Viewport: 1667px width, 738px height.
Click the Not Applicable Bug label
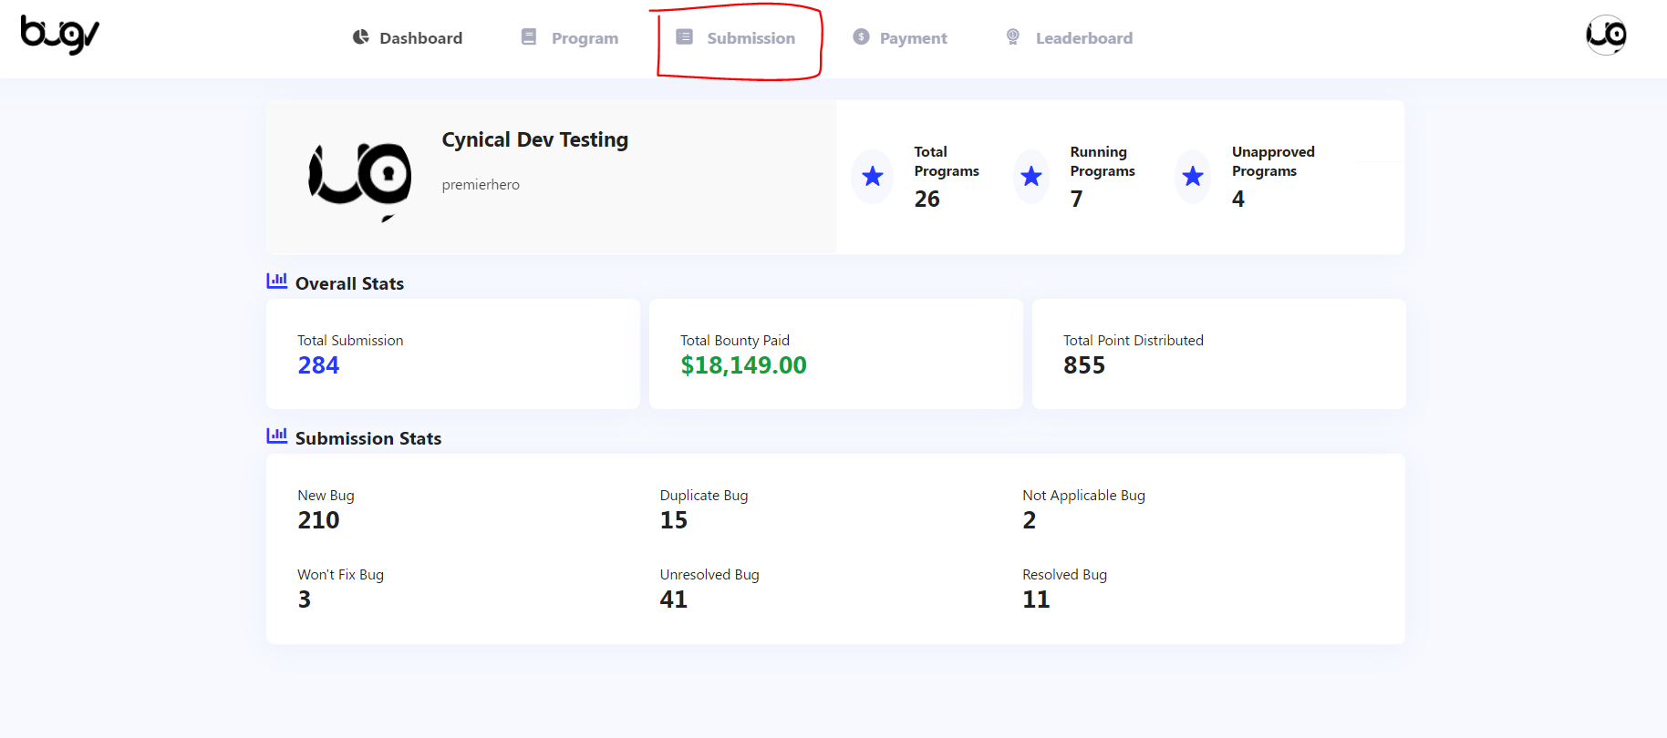(x=1083, y=496)
